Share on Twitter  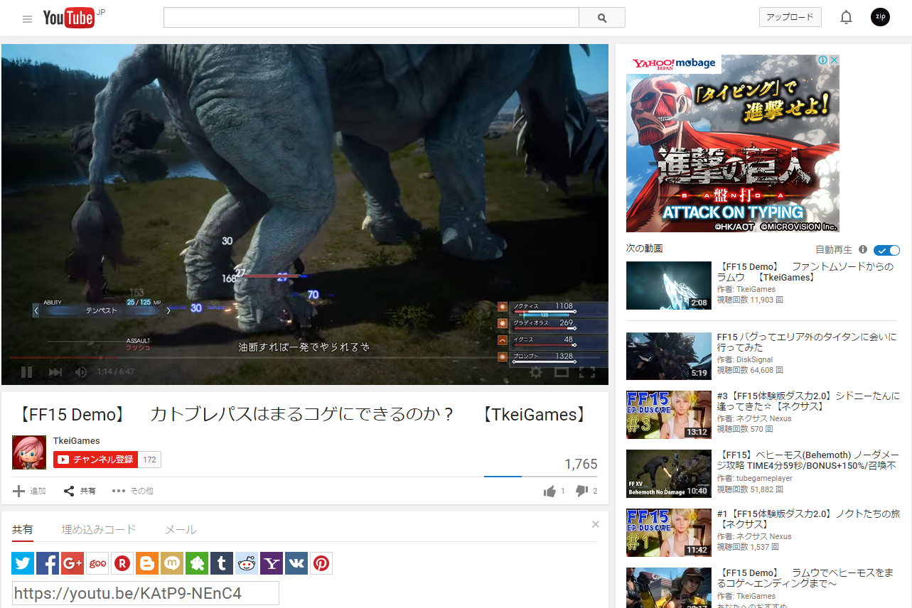(x=23, y=563)
